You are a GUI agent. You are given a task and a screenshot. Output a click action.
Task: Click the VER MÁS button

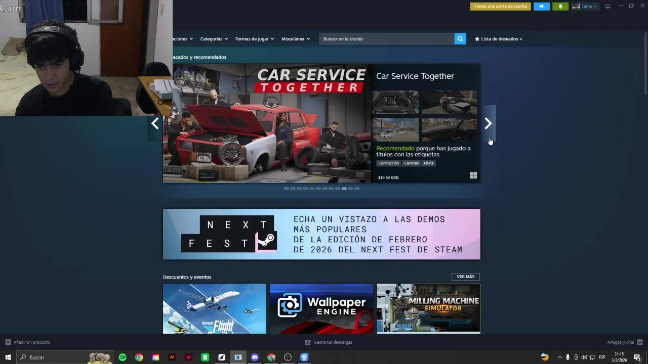[x=465, y=277]
